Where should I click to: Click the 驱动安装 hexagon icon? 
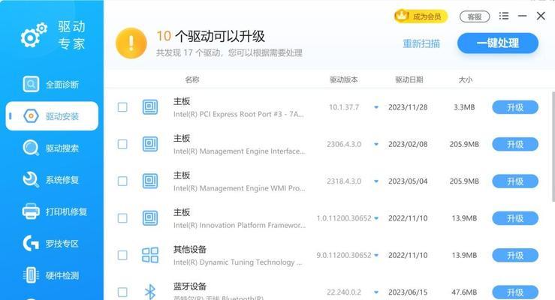[x=31, y=116]
